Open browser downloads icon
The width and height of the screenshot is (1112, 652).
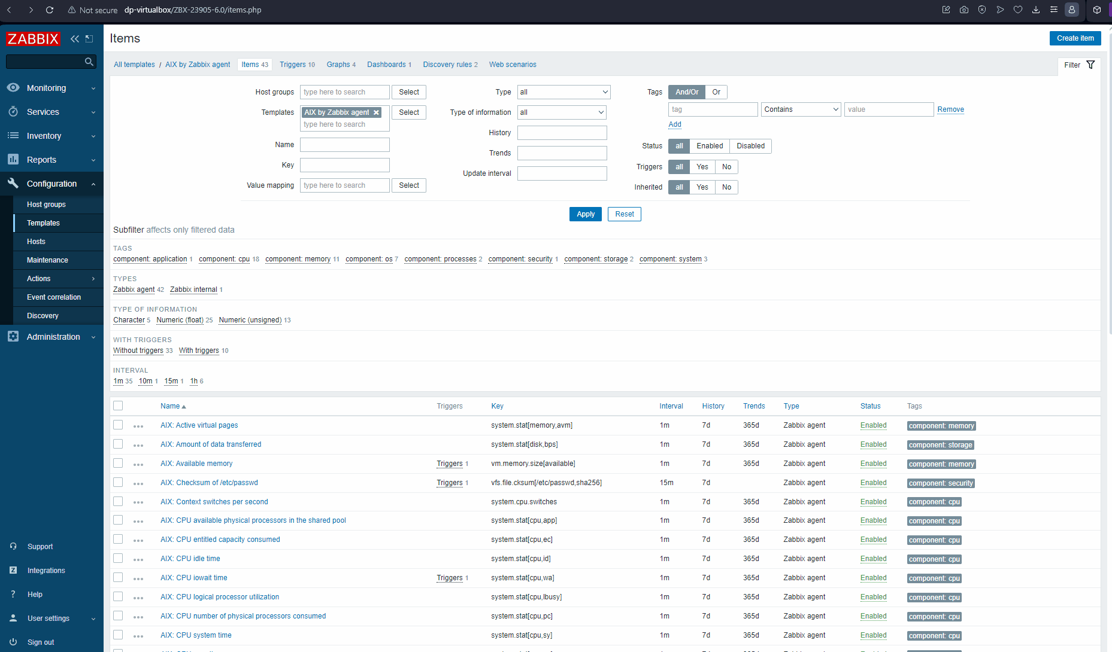point(1036,10)
